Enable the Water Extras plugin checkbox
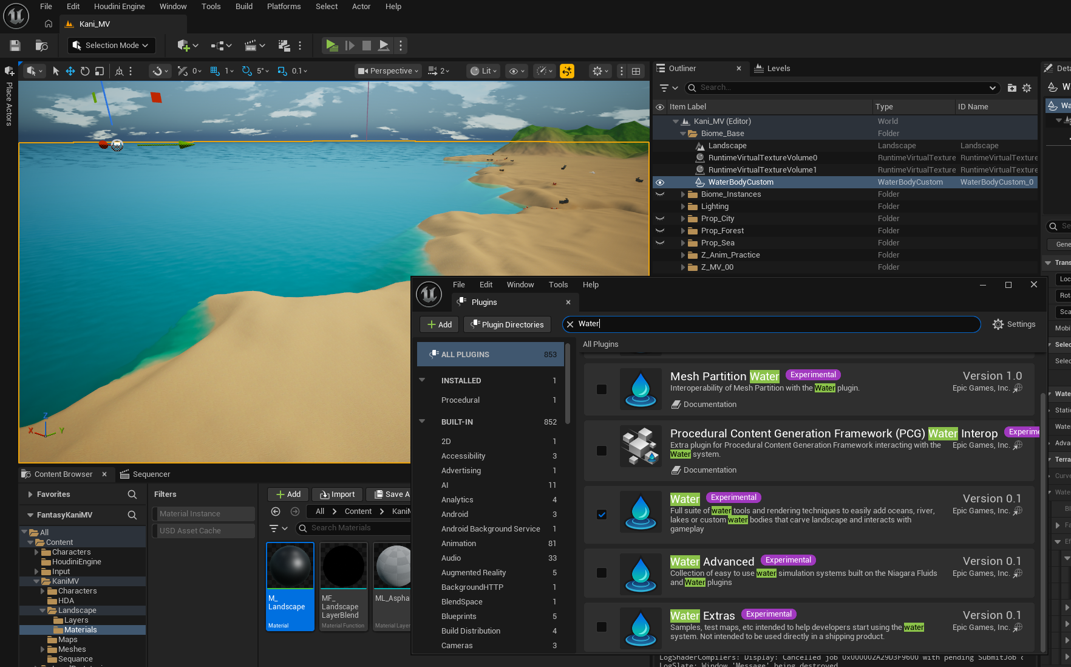 [x=602, y=627]
